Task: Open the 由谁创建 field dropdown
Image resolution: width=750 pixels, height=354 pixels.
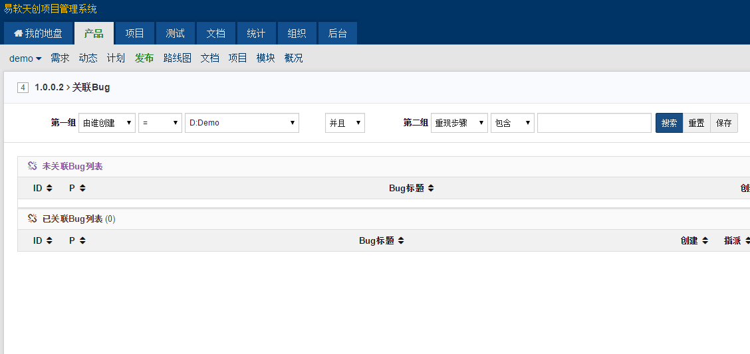Action: pyautogui.click(x=107, y=123)
